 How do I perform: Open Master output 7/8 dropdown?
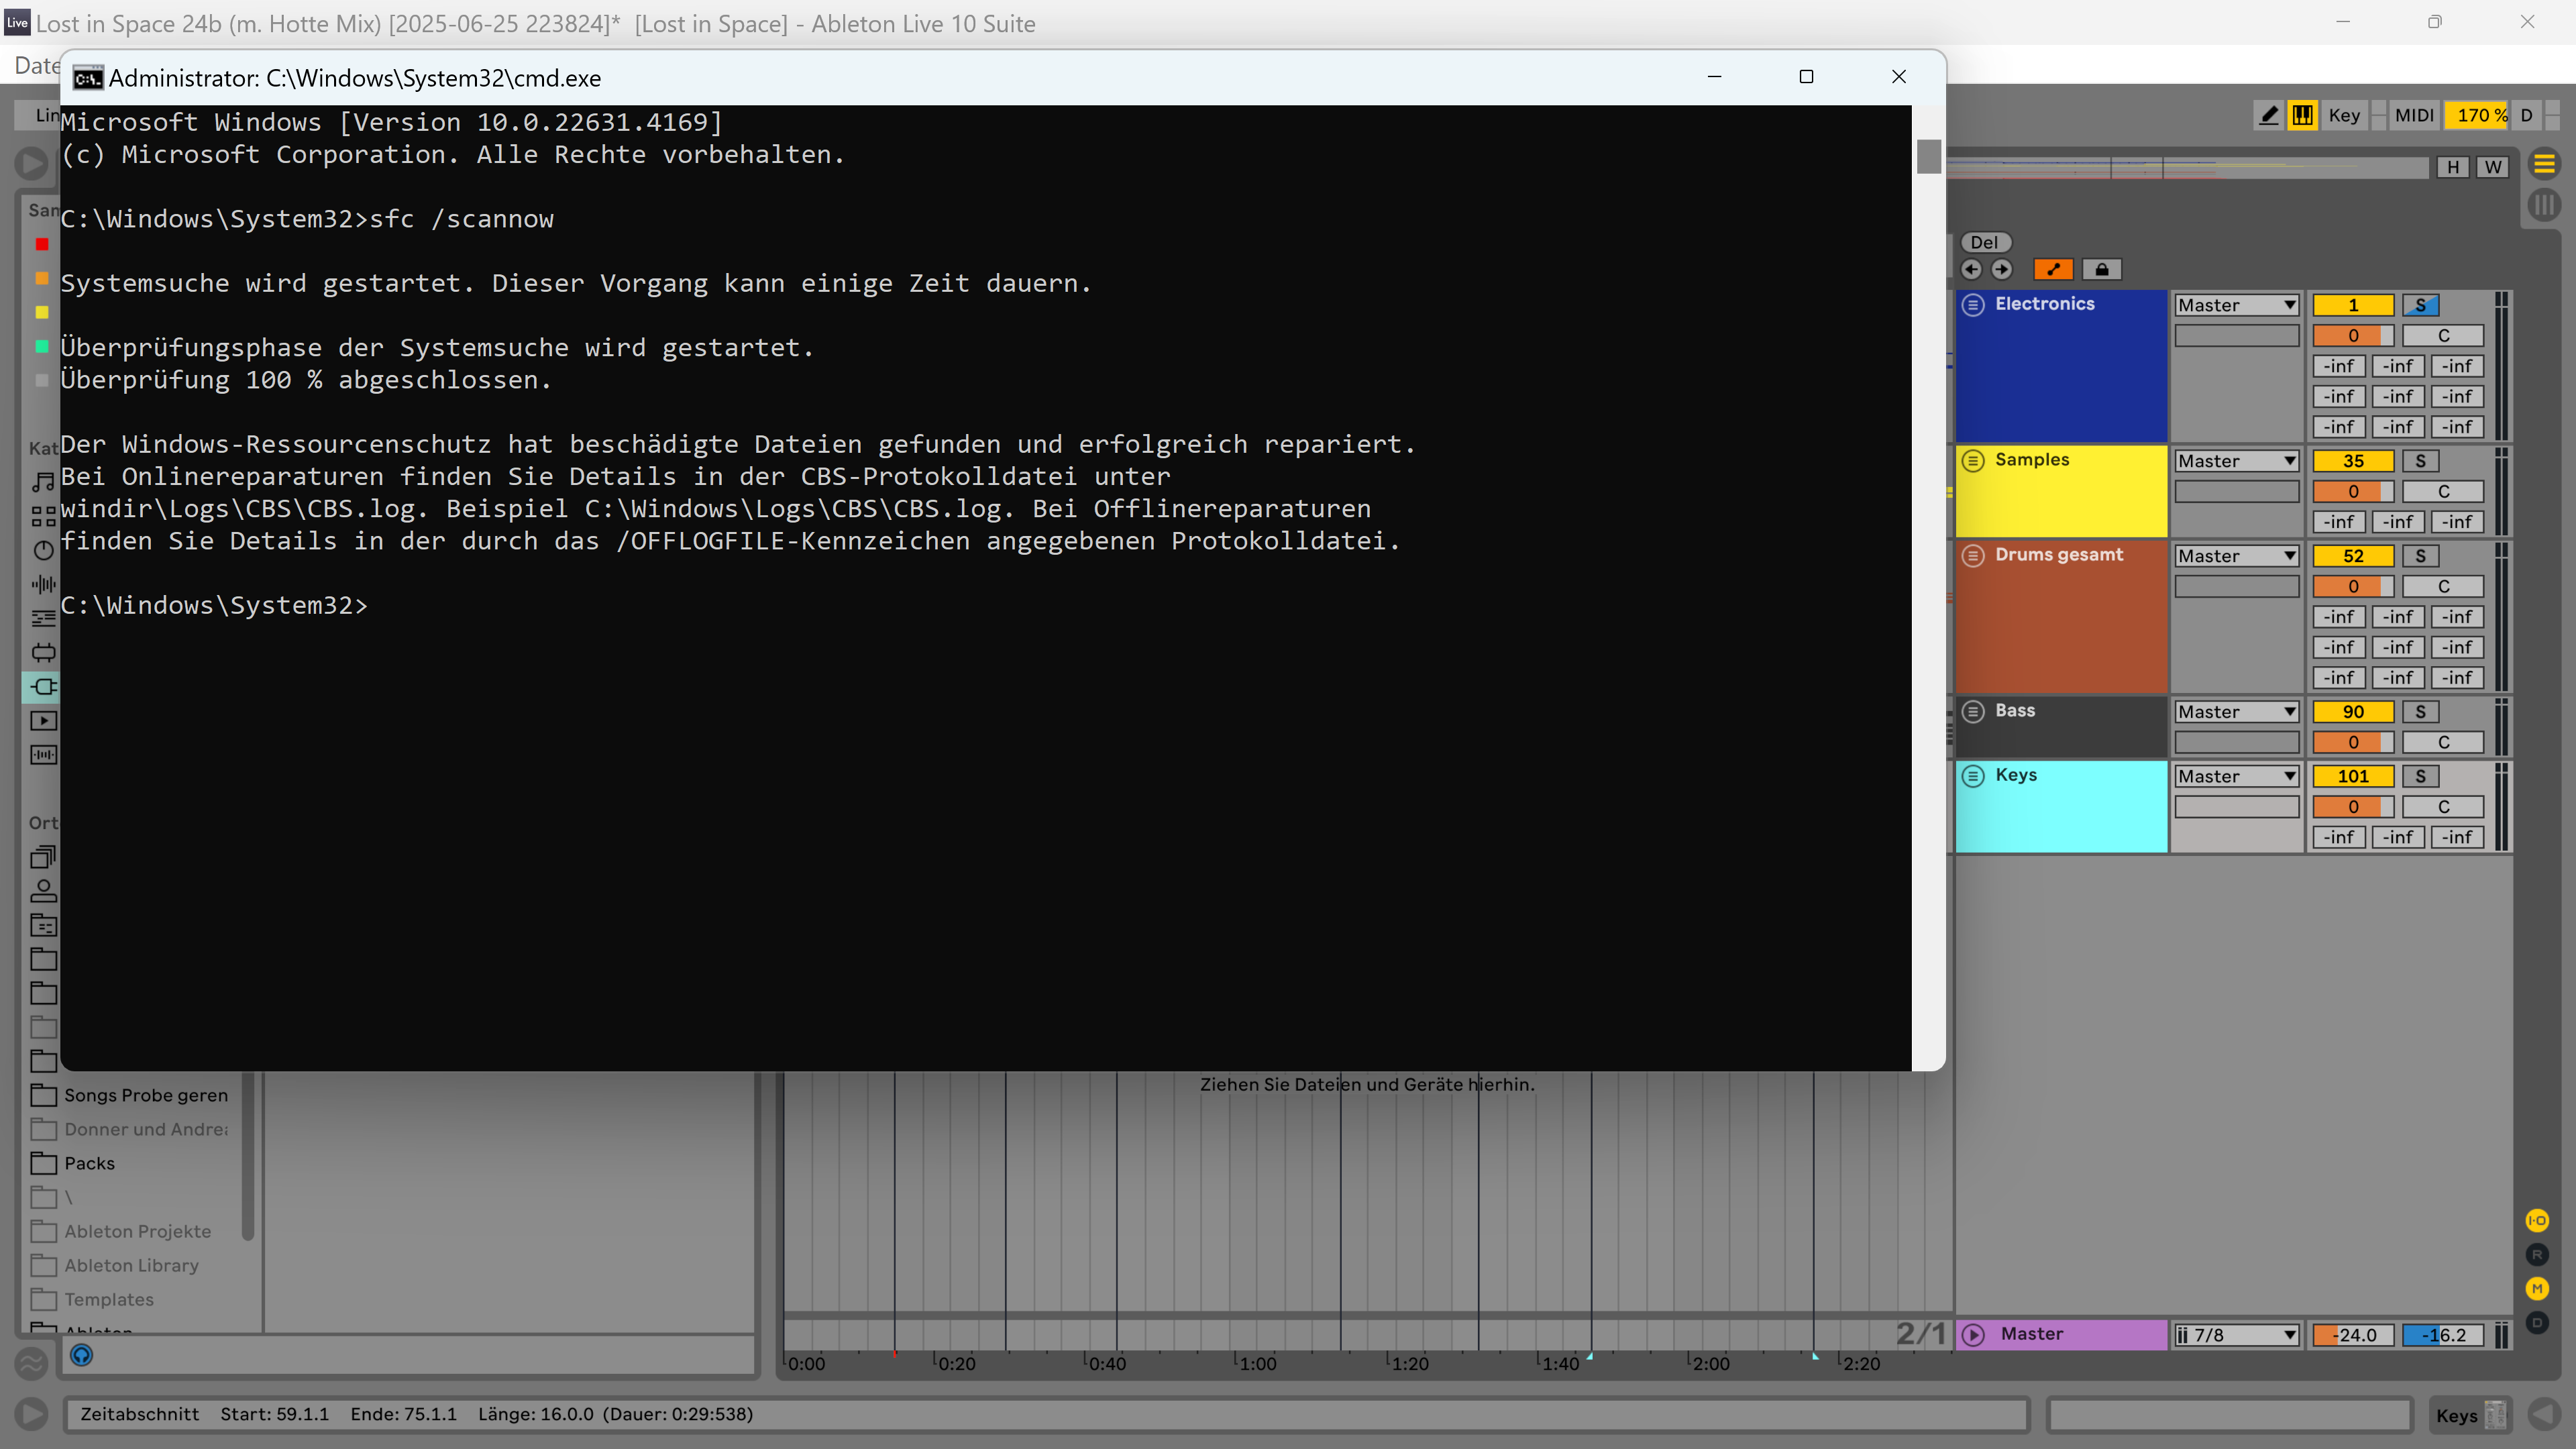click(2237, 1335)
